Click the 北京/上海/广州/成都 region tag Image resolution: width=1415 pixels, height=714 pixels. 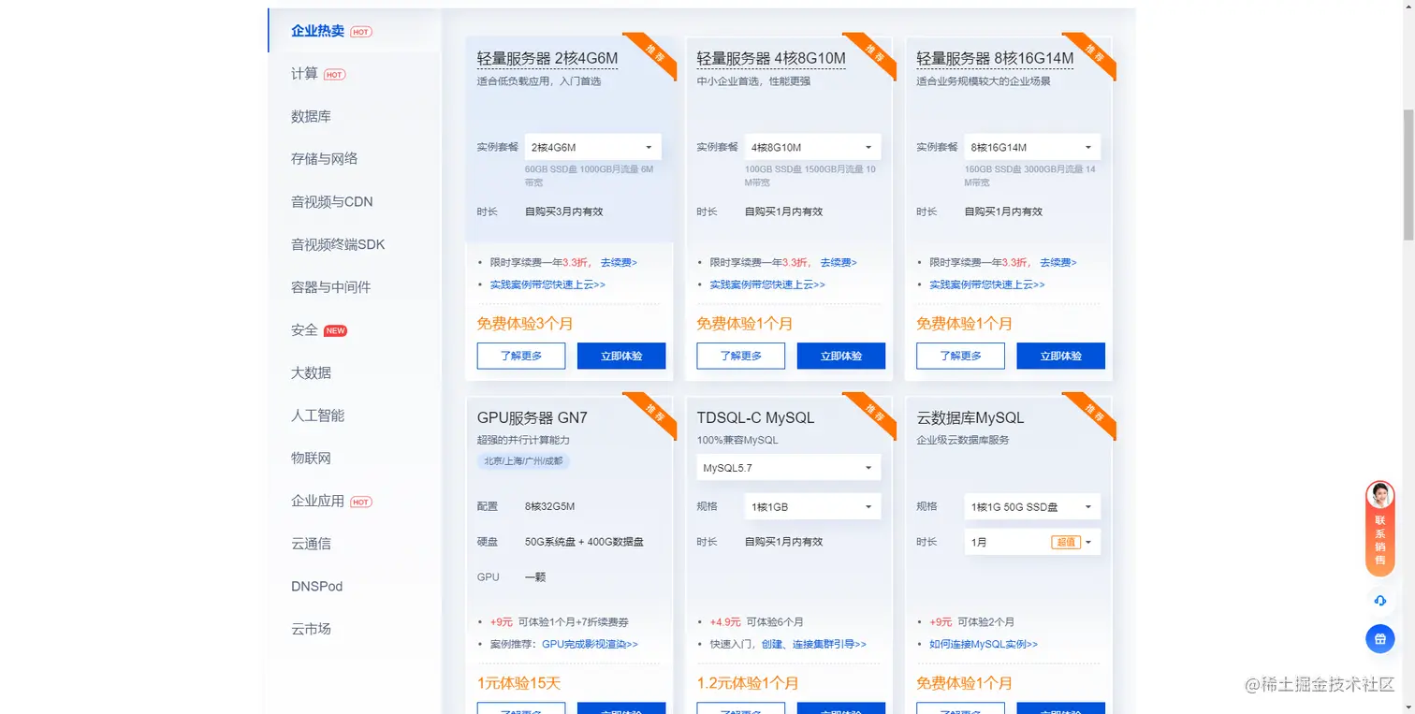(x=523, y=461)
